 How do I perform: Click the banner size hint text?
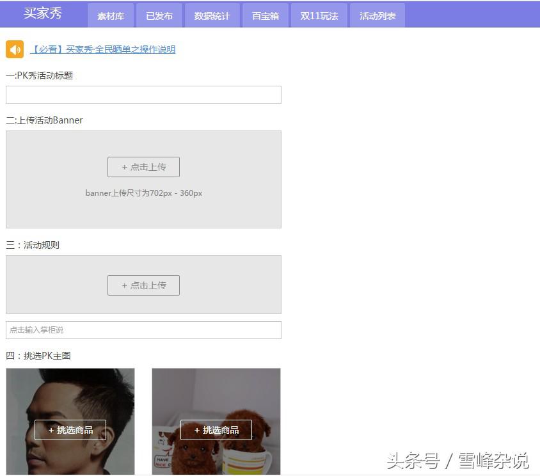pos(143,193)
